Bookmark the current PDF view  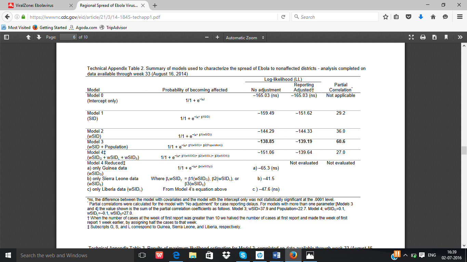446,37
